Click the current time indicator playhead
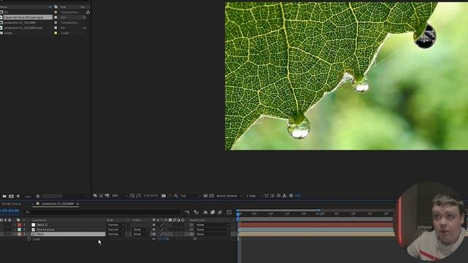The width and height of the screenshot is (468, 263). pos(238,214)
